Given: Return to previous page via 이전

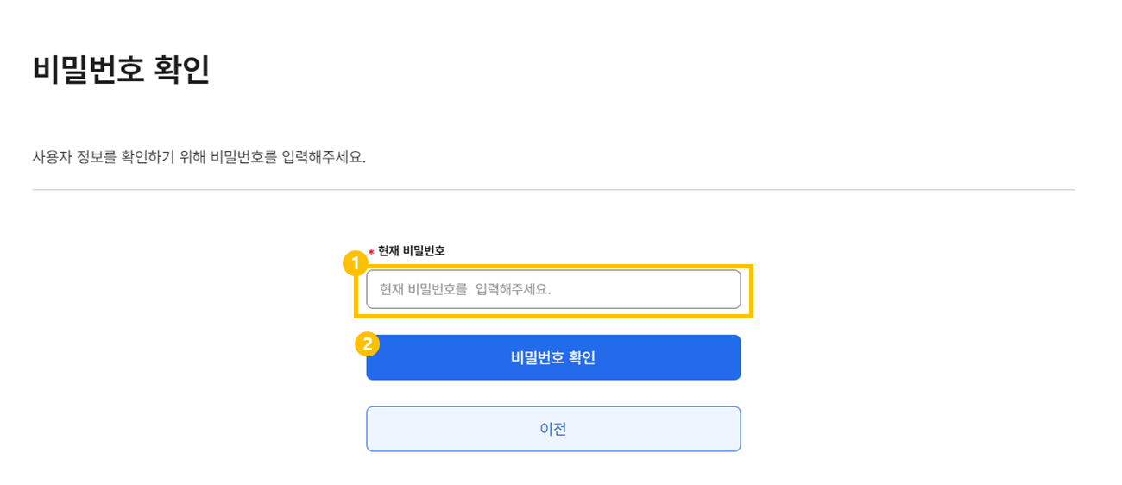Looking at the screenshot, I should tap(553, 429).
